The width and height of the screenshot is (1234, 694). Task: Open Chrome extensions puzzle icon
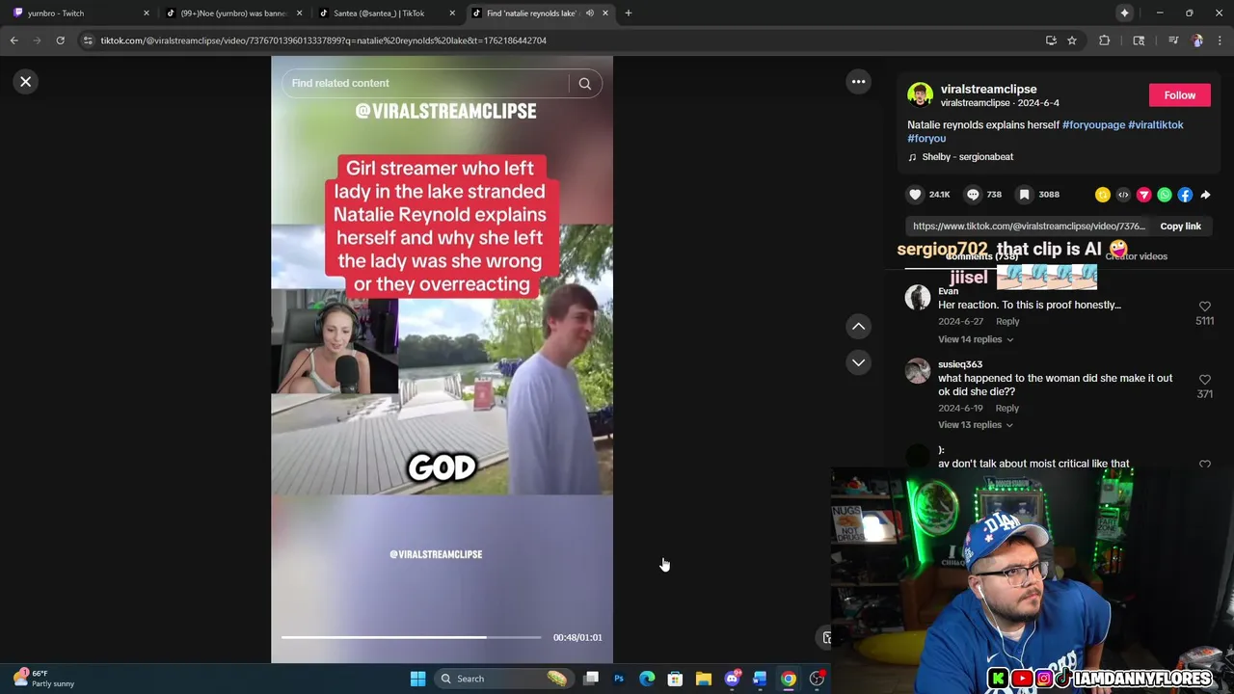(x=1105, y=40)
